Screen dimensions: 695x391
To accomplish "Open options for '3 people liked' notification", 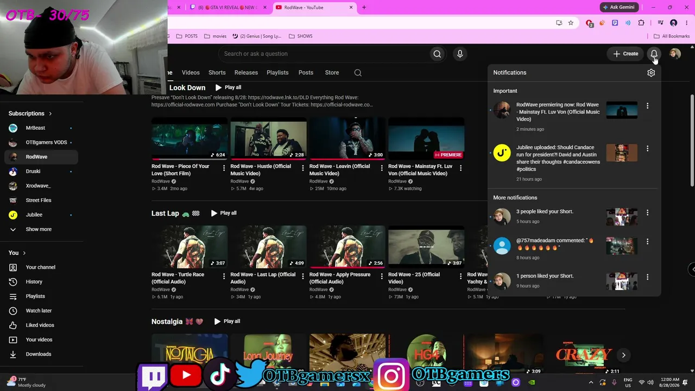I will (x=647, y=213).
